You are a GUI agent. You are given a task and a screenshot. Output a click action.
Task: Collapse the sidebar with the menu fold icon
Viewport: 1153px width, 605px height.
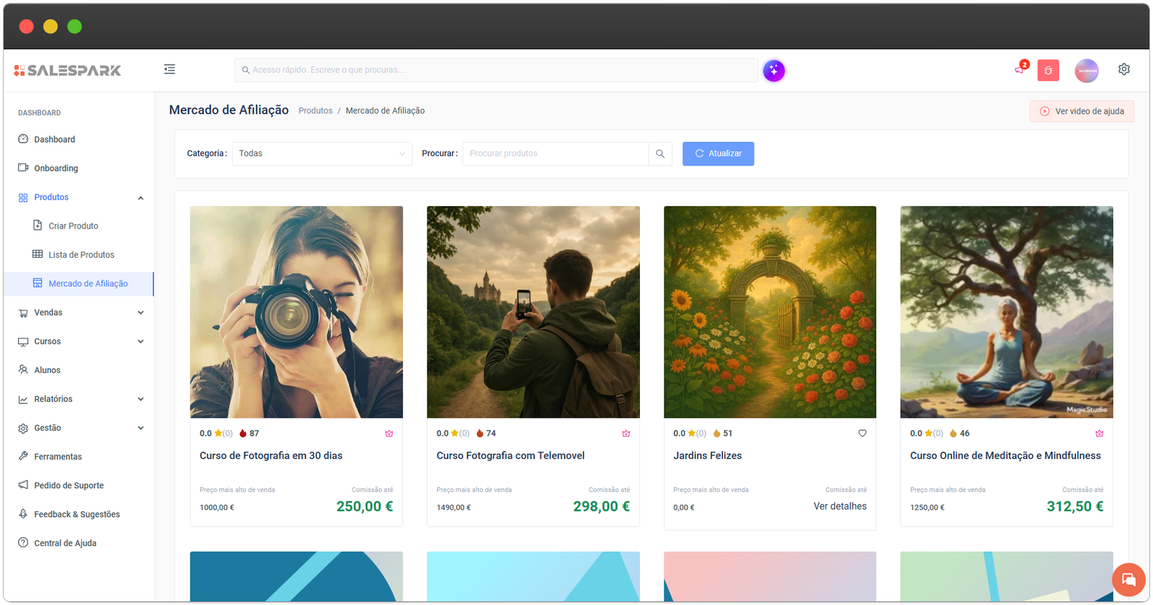click(x=169, y=69)
